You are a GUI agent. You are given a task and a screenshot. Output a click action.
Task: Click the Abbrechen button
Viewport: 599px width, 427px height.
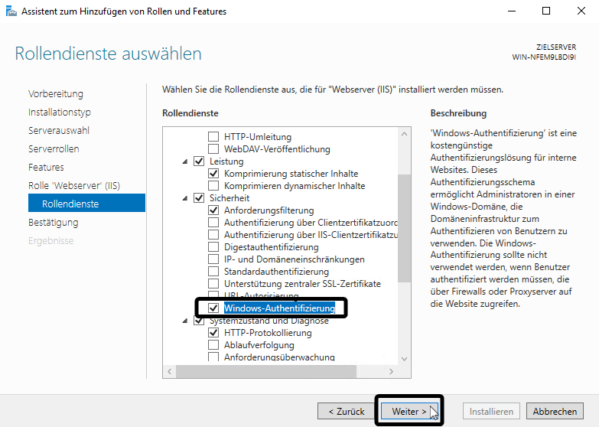point(555,412)
